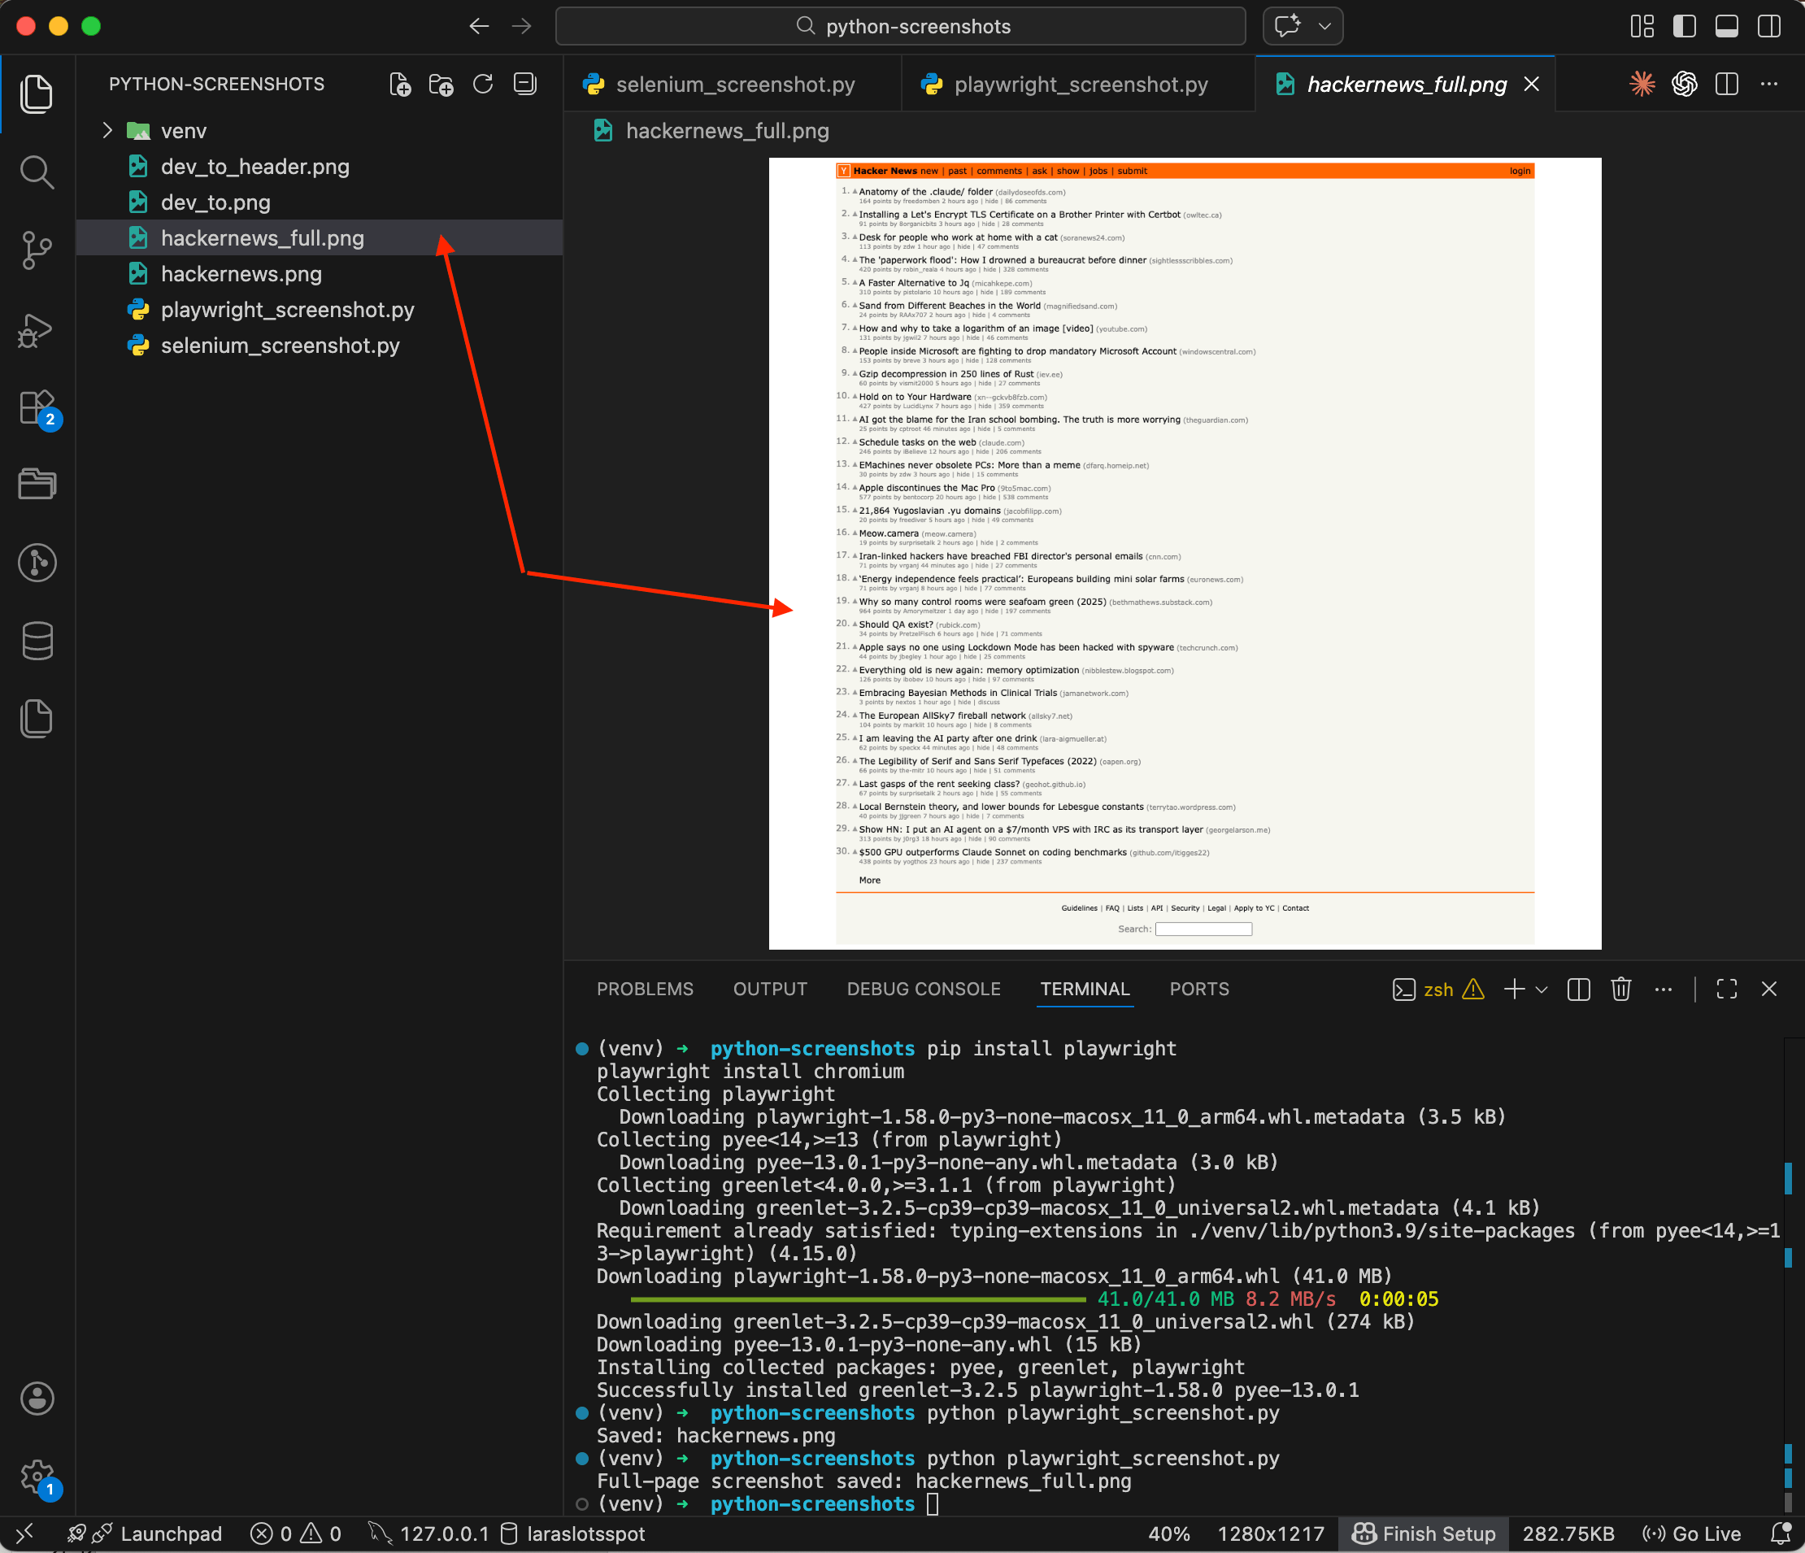
Task: Toggle the primary side bar
Action: (1683, 26)
